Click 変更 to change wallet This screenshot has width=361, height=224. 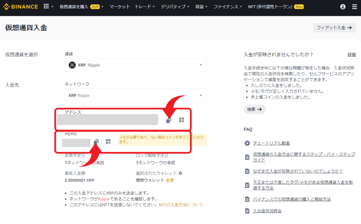(170, 180)
